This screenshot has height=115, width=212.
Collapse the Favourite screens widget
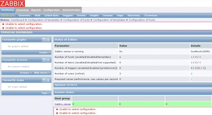point(48,60)
